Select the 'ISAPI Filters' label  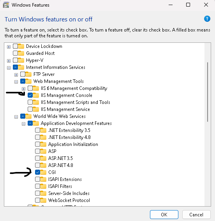coord(60,186)
